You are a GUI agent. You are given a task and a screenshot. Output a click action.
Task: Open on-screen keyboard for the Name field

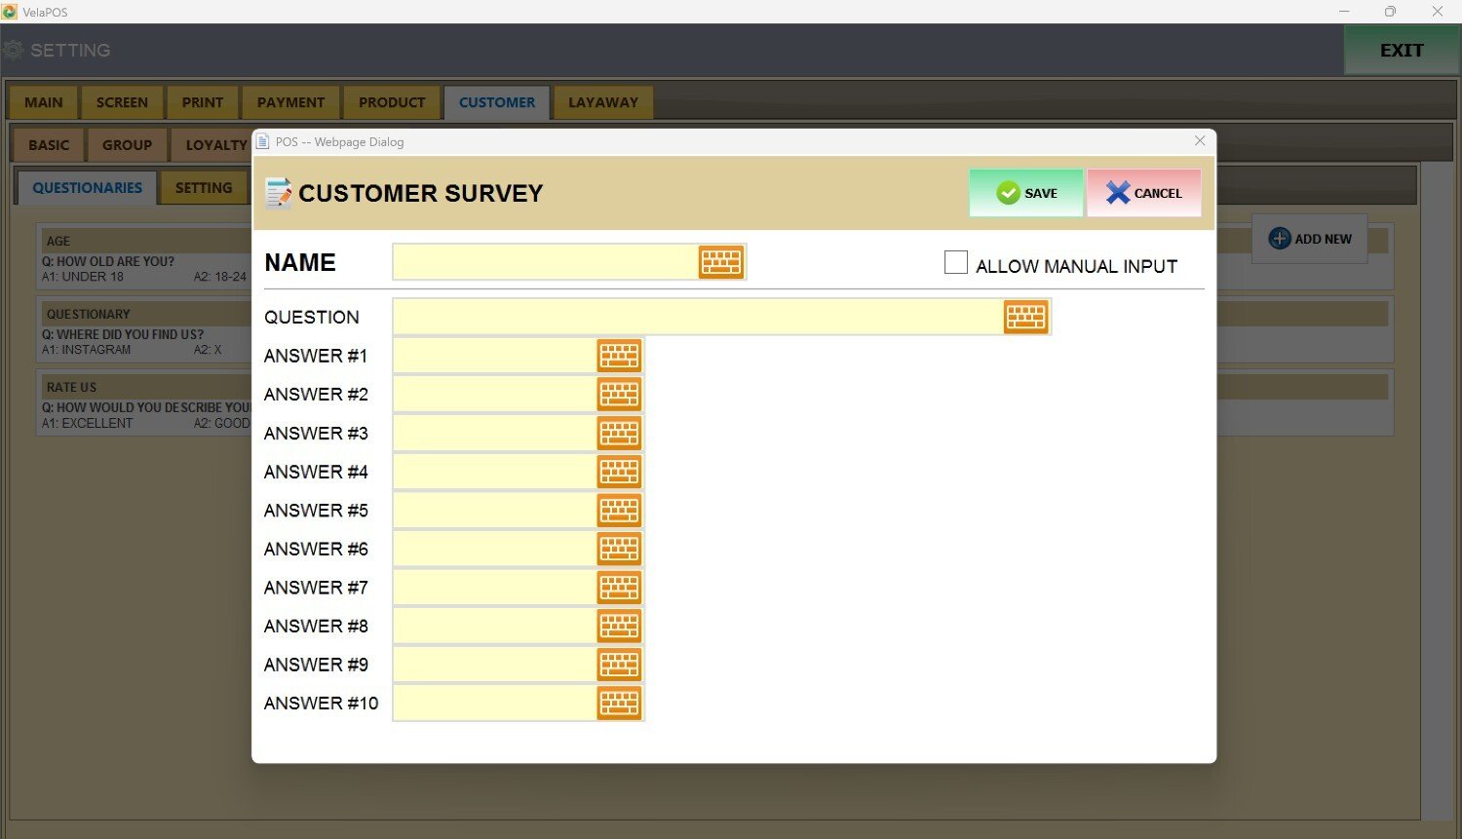(x=720, y=262)
